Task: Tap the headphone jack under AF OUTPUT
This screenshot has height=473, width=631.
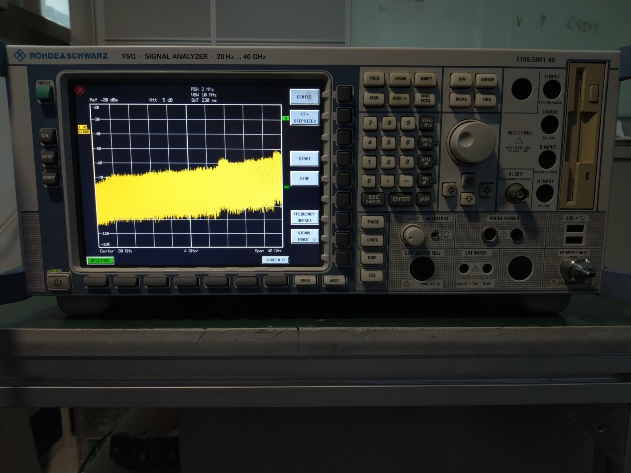Action: coord(435,235)
